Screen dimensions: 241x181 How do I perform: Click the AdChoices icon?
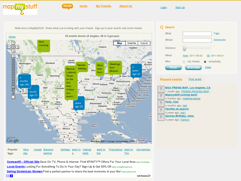click(150, 176)
